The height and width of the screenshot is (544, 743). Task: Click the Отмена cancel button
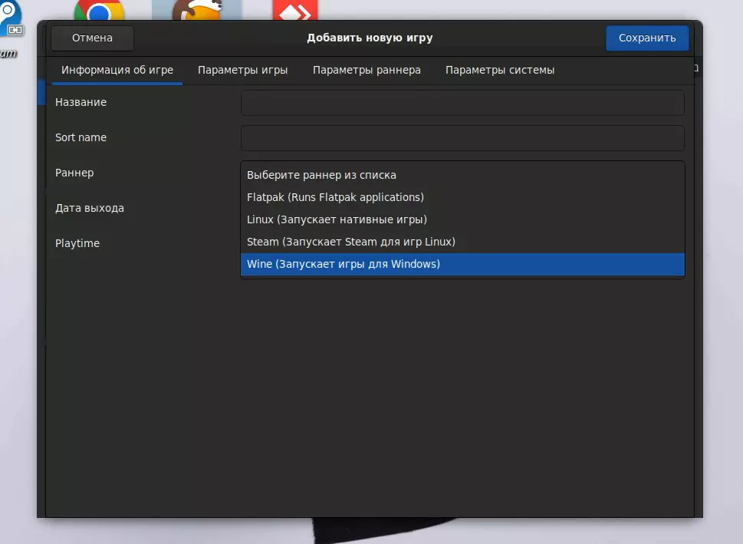pos(92,38)
